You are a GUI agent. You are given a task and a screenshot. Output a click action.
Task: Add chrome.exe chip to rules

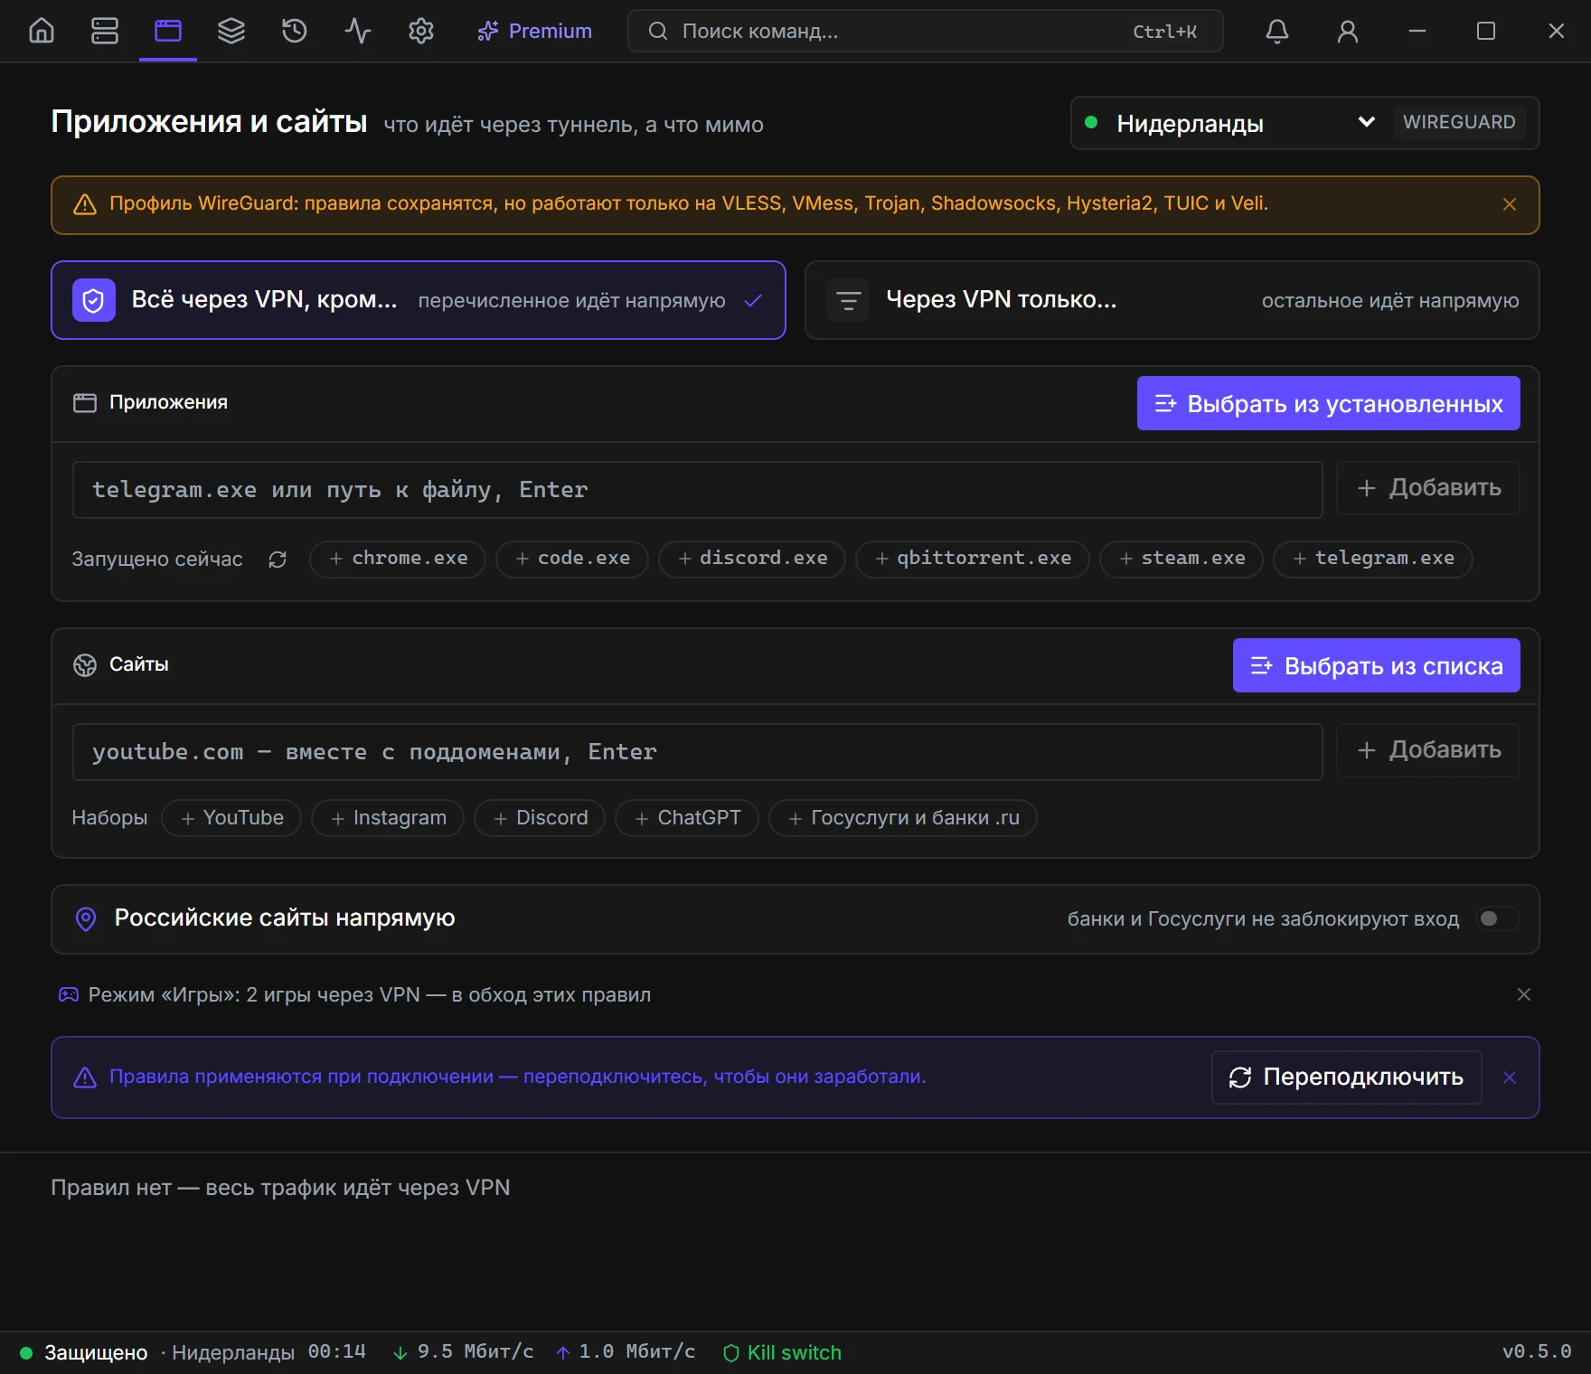(x=398, y=559)
